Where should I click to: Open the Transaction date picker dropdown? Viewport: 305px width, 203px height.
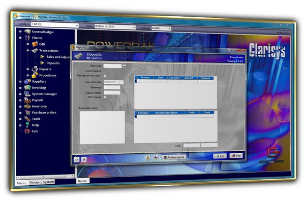[120, 82]
